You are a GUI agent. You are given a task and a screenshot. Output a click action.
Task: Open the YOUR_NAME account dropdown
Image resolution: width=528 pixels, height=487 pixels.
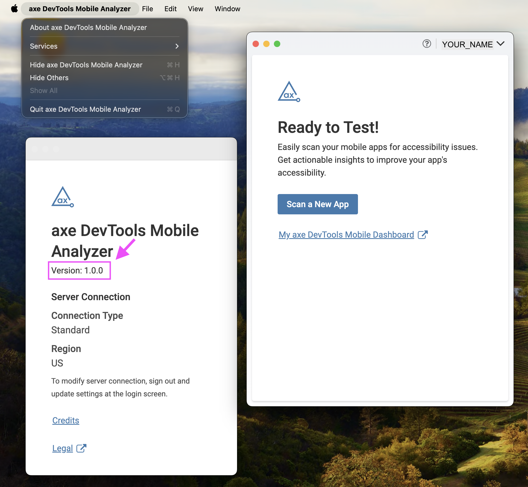coord(467,44)
